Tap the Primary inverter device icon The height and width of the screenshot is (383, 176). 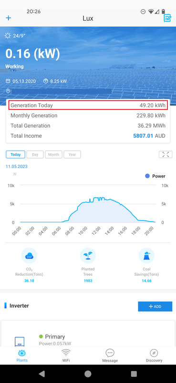(x=20, y=341)
